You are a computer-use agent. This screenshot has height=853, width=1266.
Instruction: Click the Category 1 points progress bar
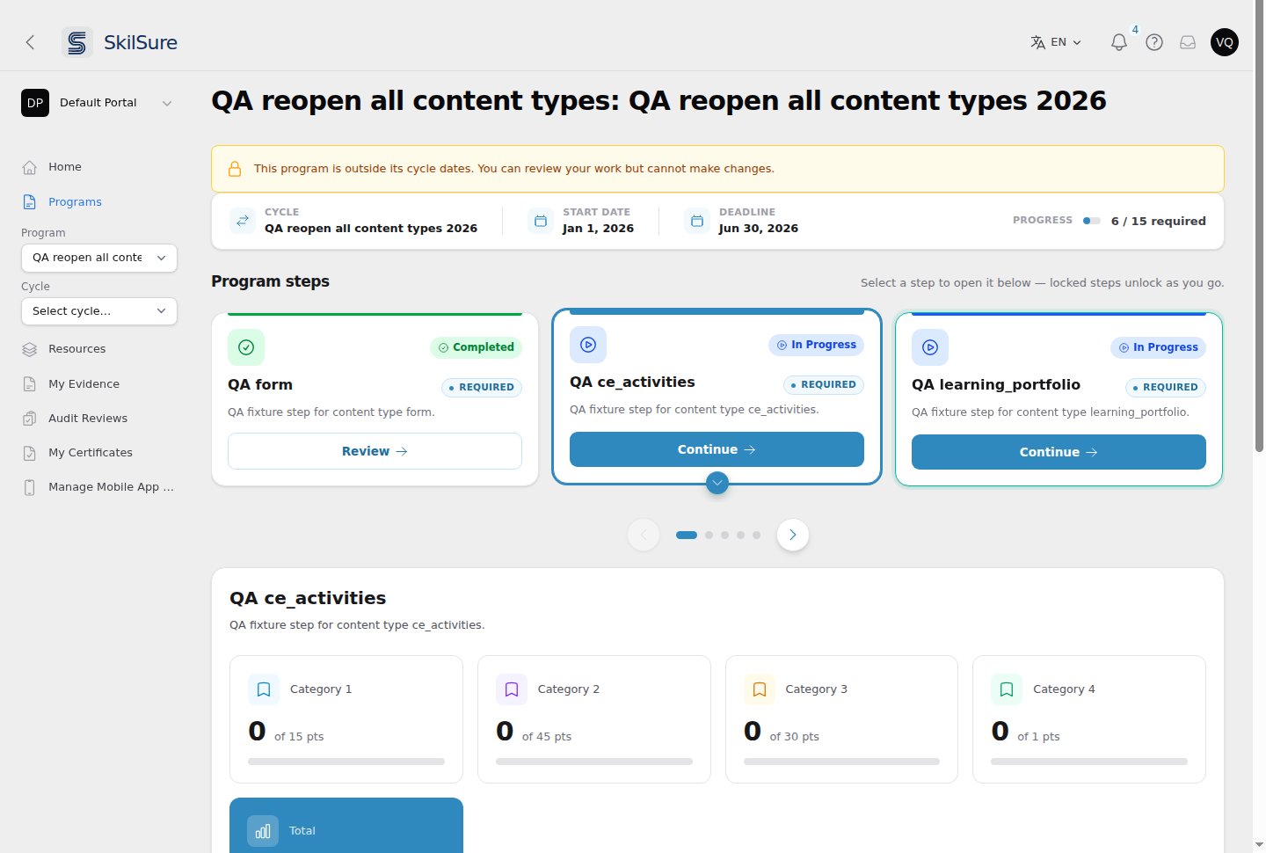(346, 762)
